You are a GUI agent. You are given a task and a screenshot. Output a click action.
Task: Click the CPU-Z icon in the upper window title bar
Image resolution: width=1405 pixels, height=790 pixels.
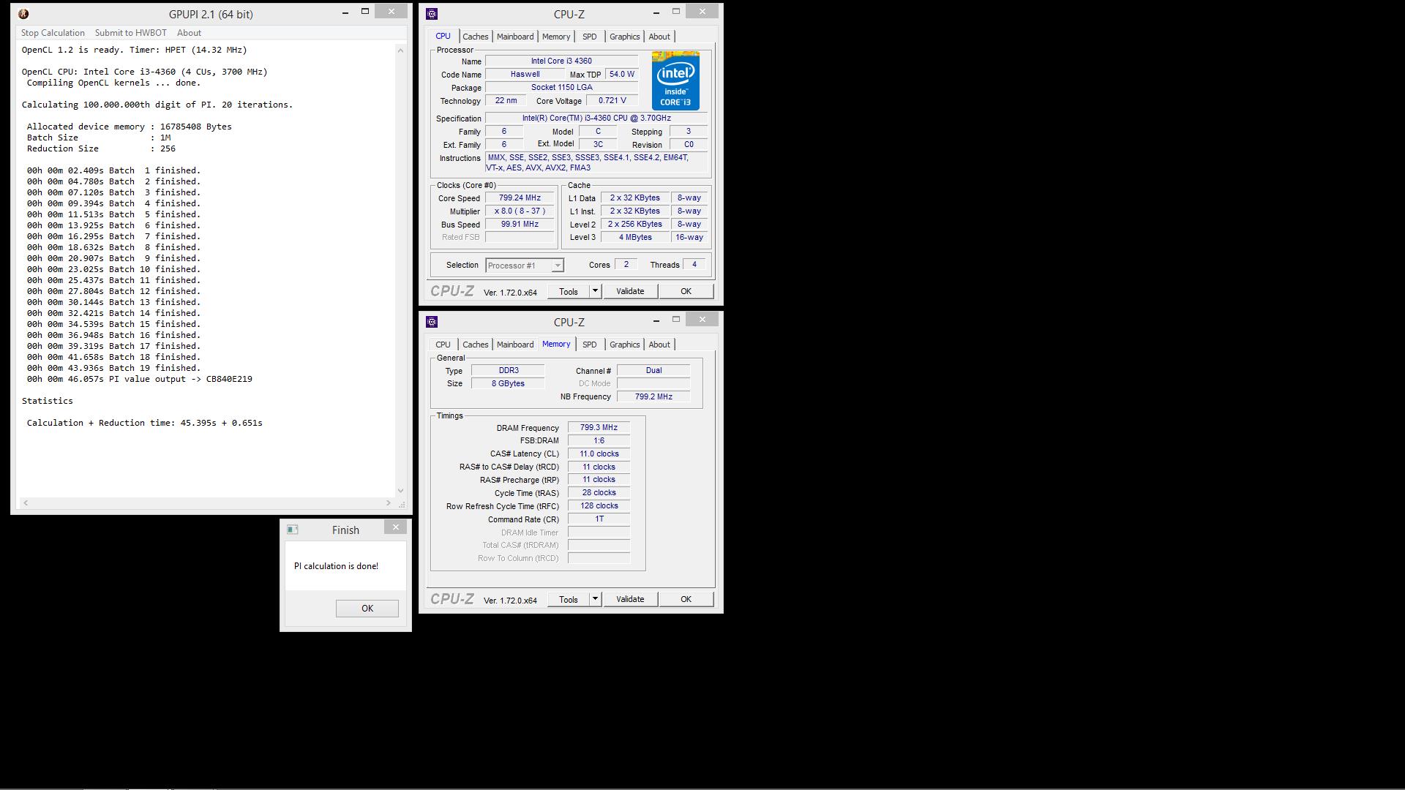point(432,14)
